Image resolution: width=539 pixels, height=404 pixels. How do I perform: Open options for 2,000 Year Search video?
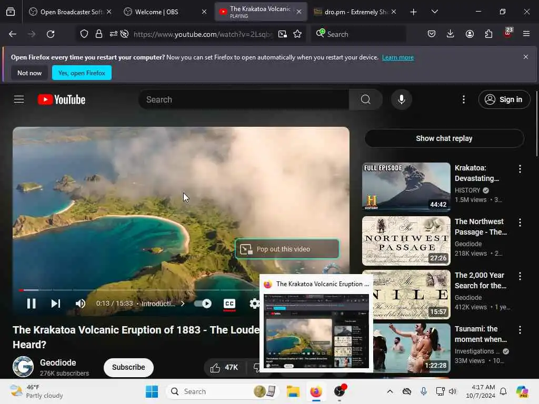click(520, 276)
